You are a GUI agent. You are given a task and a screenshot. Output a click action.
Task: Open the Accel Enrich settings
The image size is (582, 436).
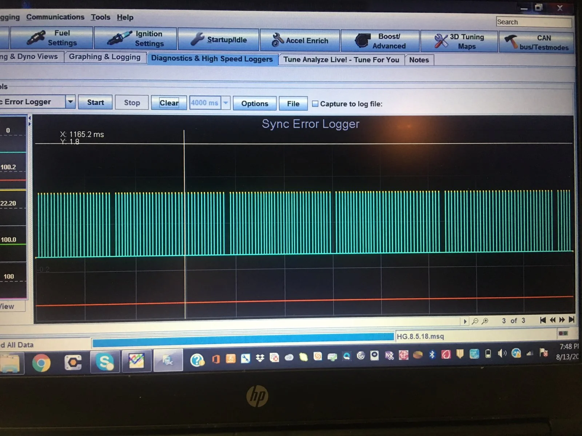300,41
